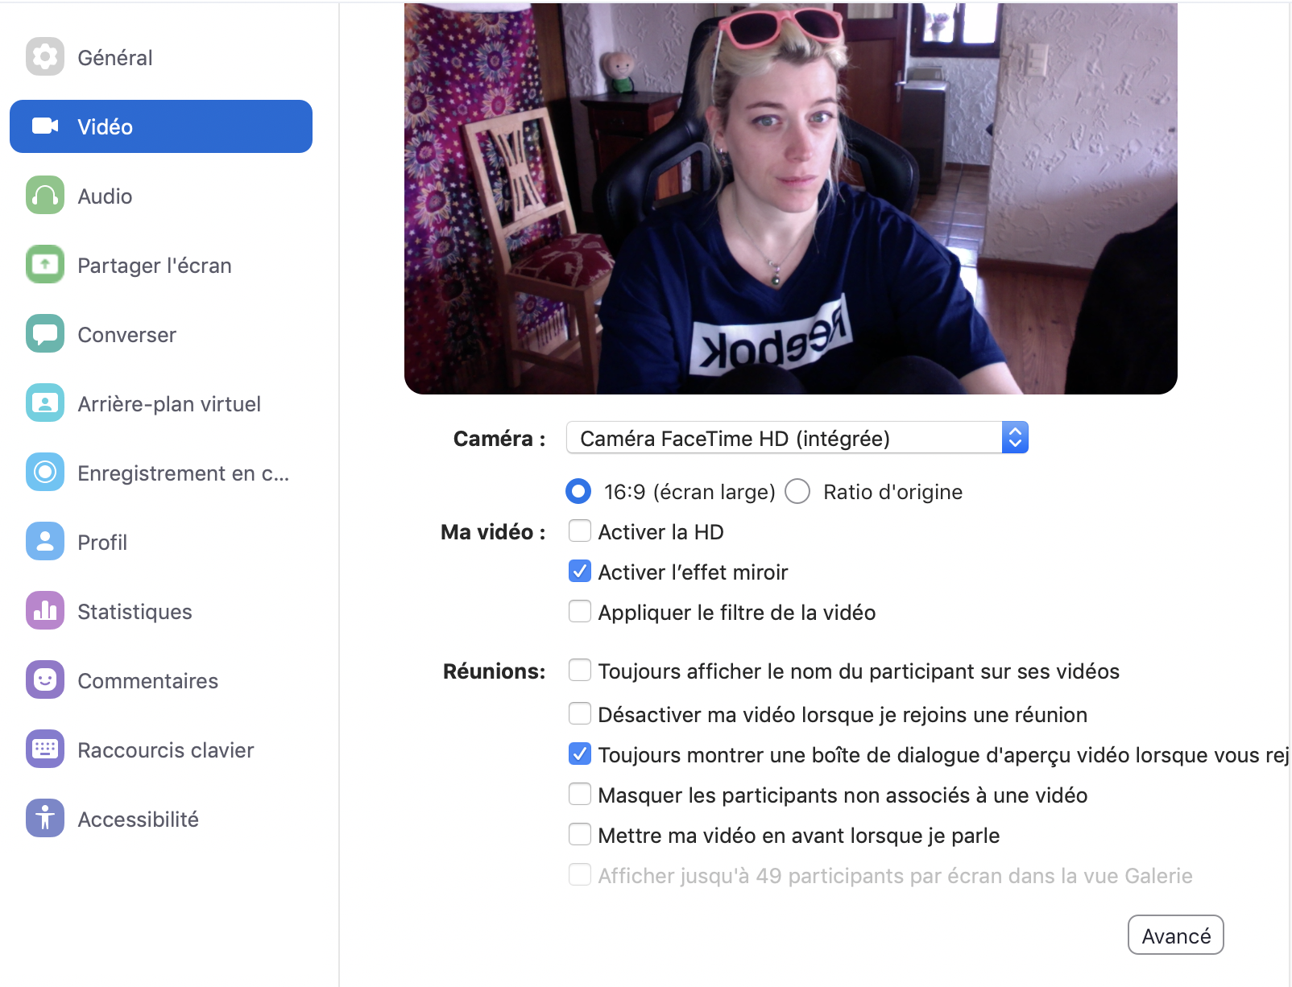Open the Général settings gear icon
The image size is (1292, 987).
pos(45,57)
